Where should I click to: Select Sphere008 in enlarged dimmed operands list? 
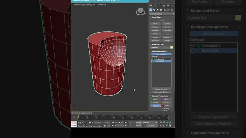click(214, 51)
